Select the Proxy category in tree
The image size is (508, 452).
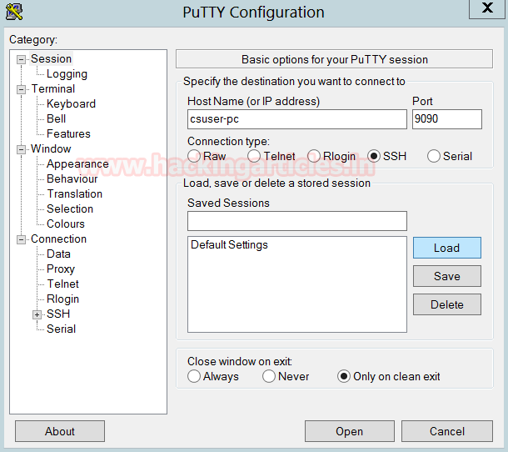pyautogui.click(x=61, y=269)
